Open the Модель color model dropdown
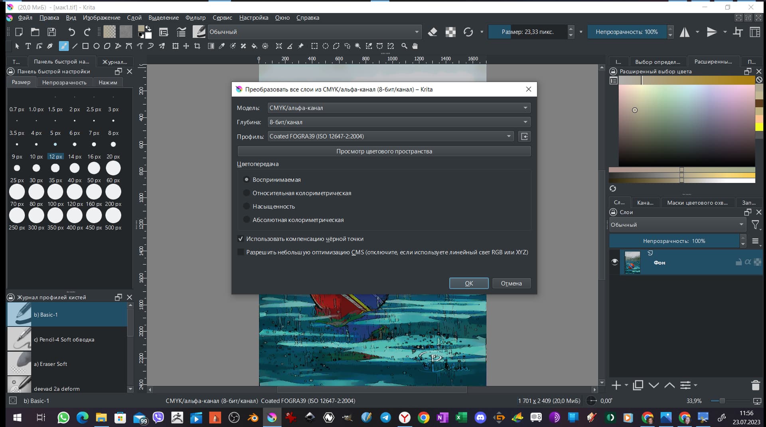This screenshot has height=427, width=766. pyautogui.click(x=399, y=108)
